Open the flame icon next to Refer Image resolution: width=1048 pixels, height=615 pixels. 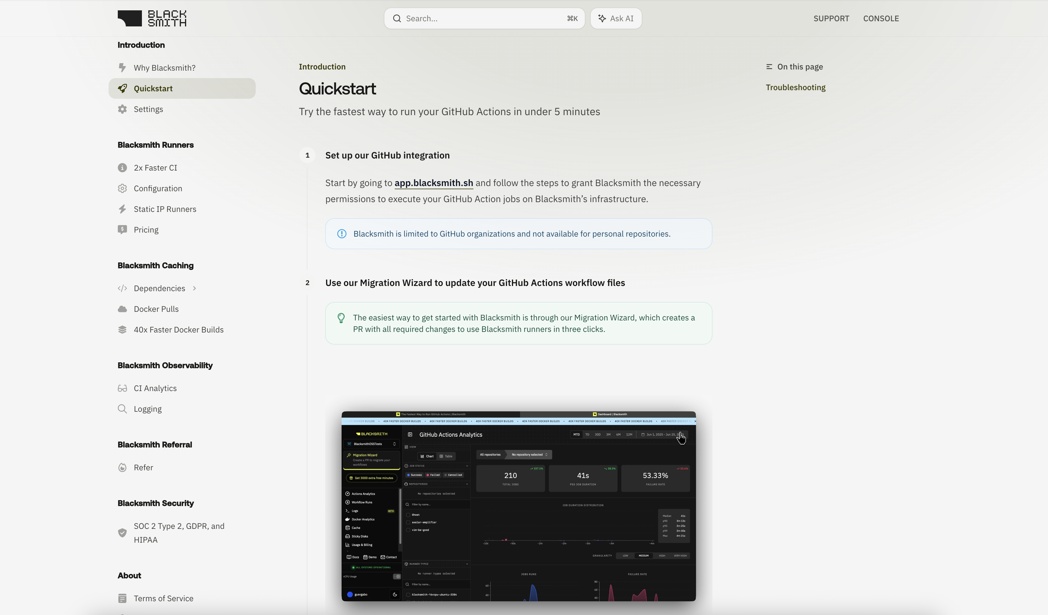[122, 467]
